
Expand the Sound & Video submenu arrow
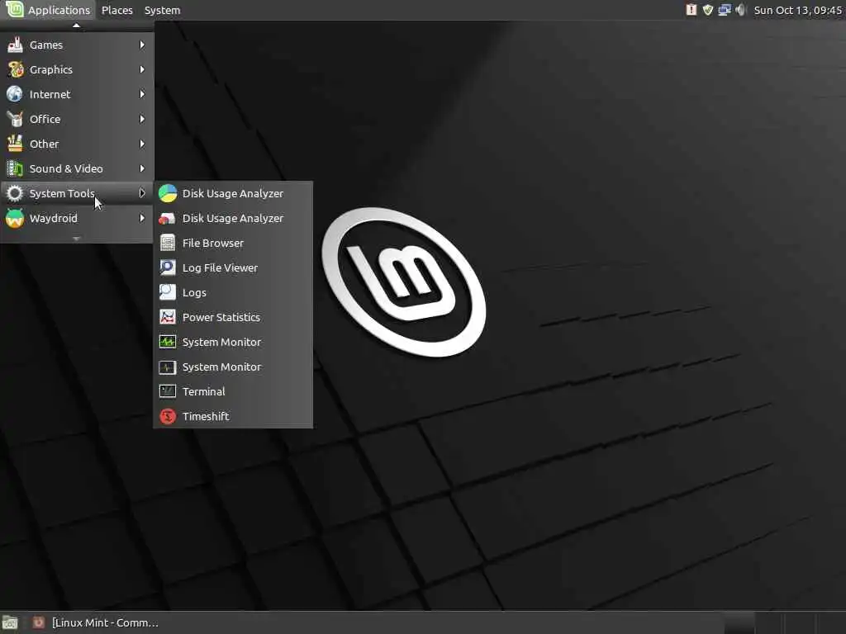[x=142, y=168]
